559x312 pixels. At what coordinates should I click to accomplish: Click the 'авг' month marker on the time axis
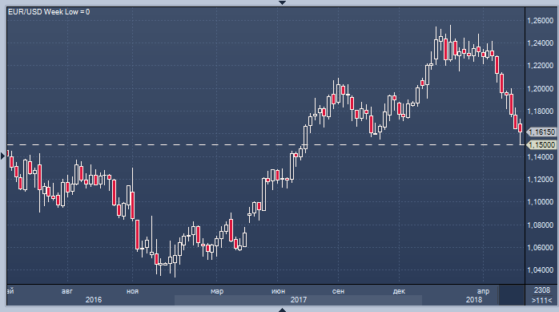67,291
